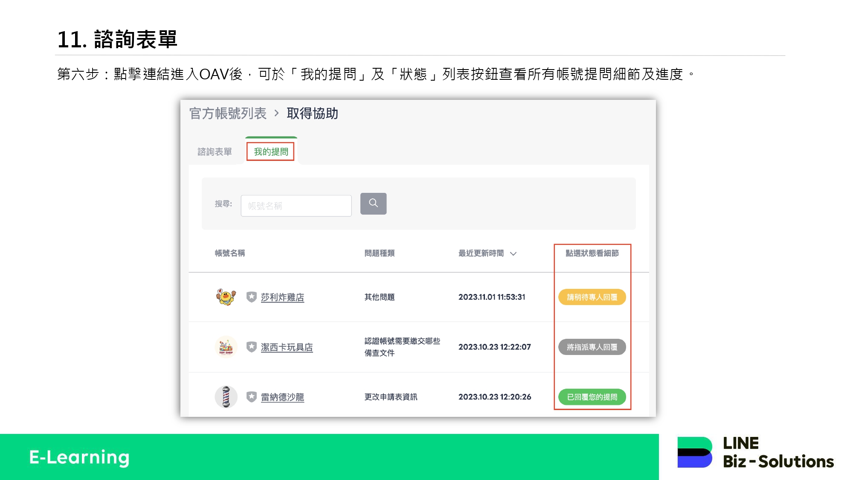Click LINE Biz-Solutions logo
The width and height of the screenshot is (853, 480).
point(755,452)
